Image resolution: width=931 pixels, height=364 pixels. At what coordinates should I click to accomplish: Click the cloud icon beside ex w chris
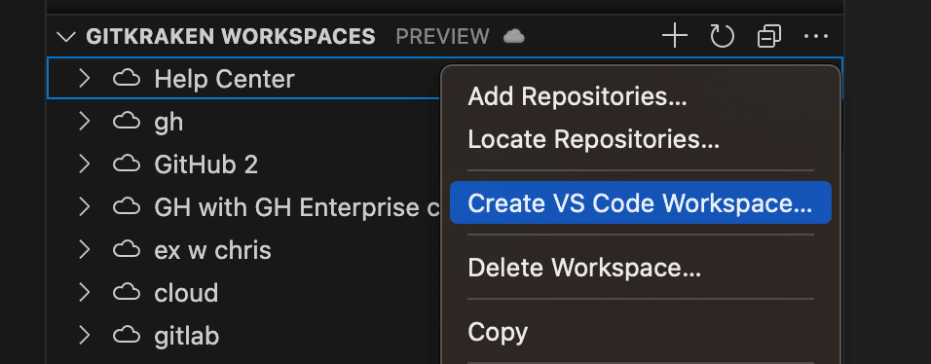pos(127,250)
